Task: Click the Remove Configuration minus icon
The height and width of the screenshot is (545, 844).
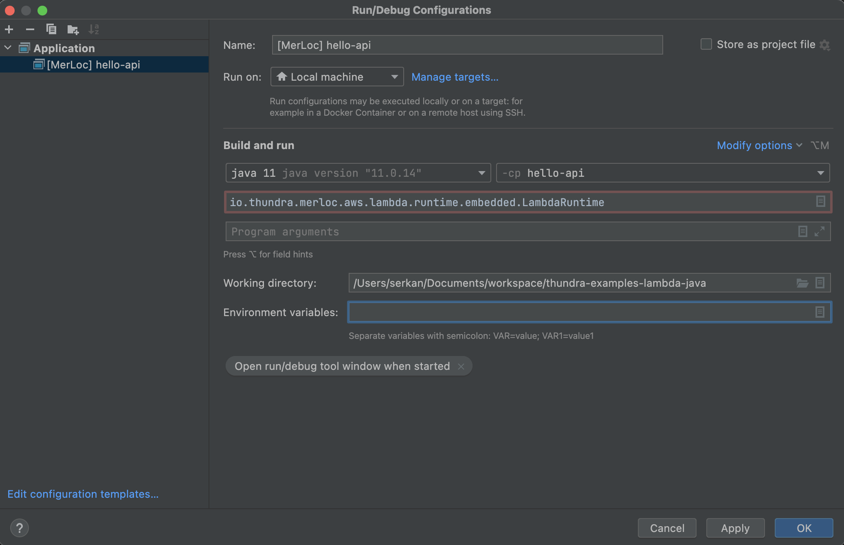Action: 30,29
